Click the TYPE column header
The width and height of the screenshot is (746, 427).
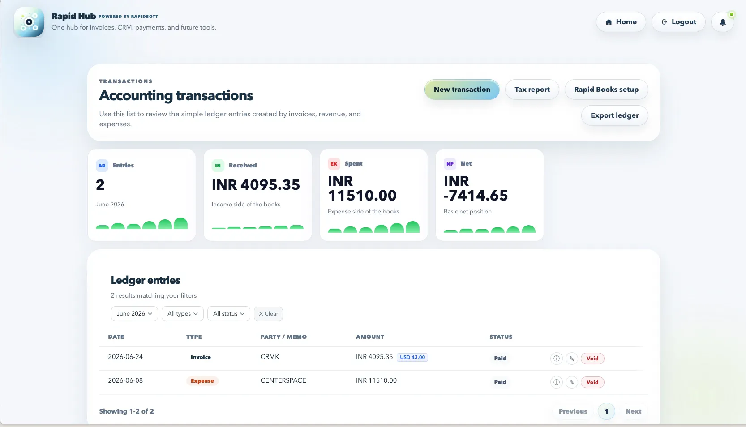coord(194,337)
